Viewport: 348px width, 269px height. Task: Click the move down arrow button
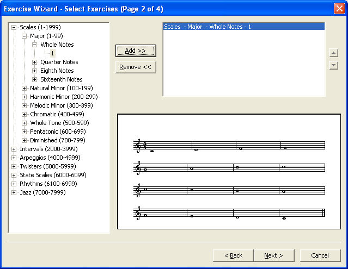[x=334, y=65]
